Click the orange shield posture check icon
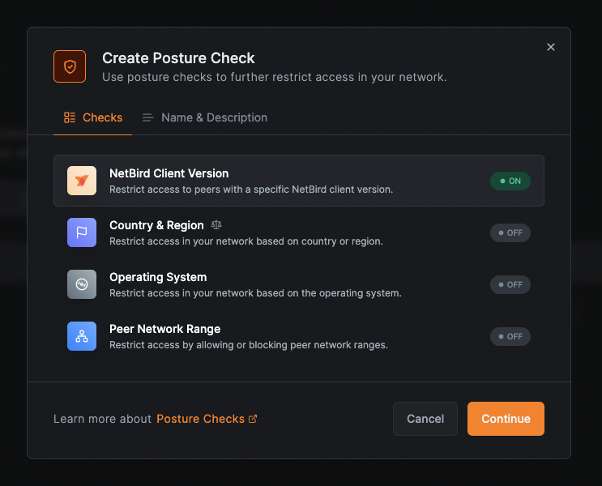This screenshot has width=602, height=486. (x=70, y=66)
